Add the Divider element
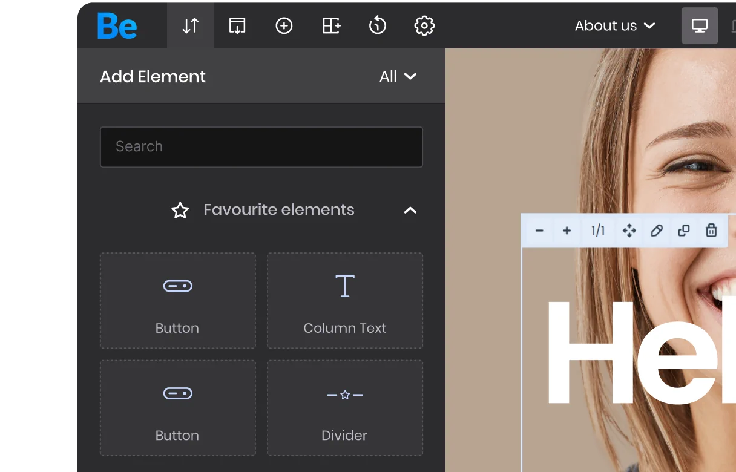 (345, 408)
